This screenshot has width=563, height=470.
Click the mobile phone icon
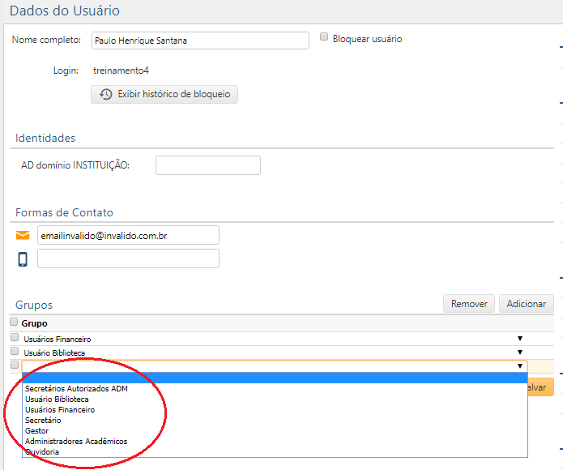(x=23, y=259)
